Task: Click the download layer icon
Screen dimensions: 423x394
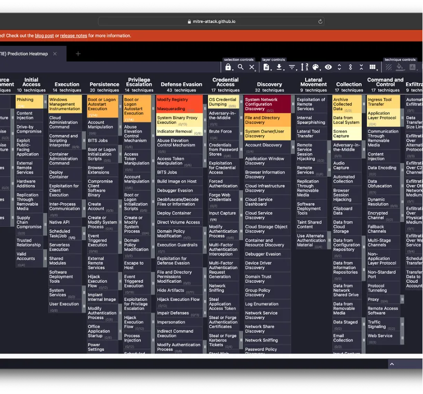Action: click(x=279, y=67)
